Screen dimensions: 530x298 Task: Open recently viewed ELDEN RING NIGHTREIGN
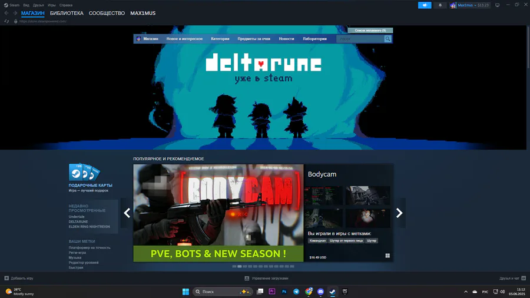click(x=90, y=227)
